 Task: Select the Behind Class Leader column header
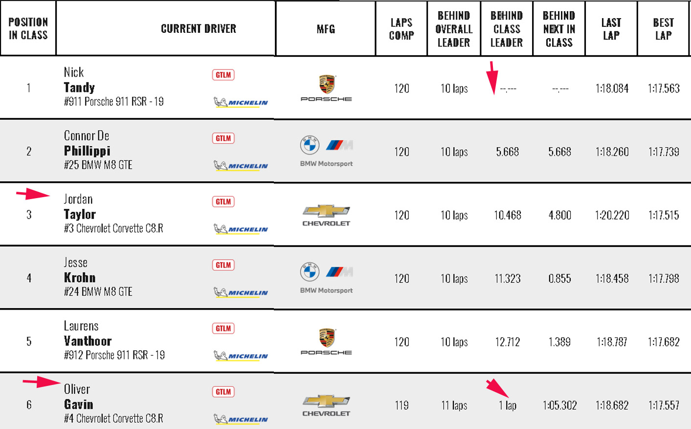pos(507,29)
